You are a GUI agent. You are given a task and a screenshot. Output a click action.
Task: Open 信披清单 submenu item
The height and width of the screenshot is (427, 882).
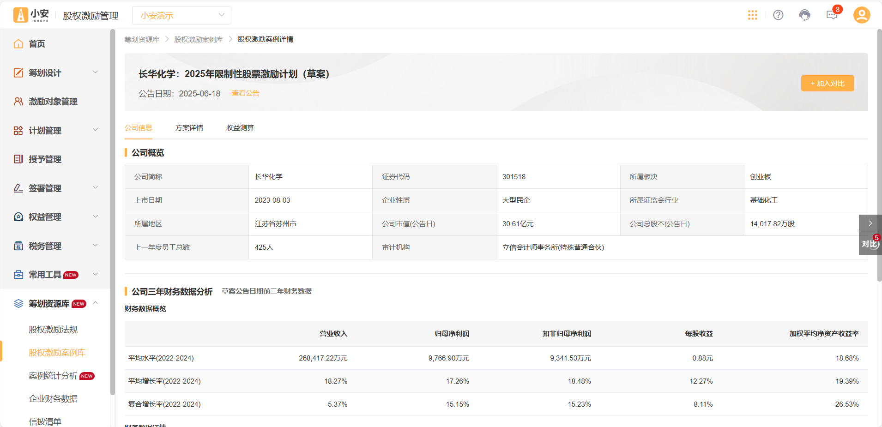[x=45, y=421]
